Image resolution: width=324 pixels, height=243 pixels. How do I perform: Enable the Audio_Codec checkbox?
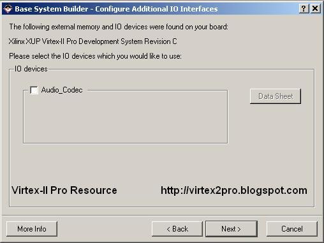click(34, 90)
